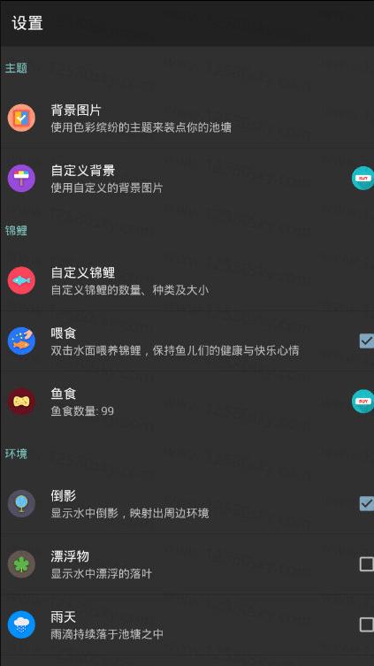374x666 pixels.
Task: Tap the 使用色彩缤纷的主题来装点你的池塘 description text
Action: pyautogui.click(x=141, y=127)
